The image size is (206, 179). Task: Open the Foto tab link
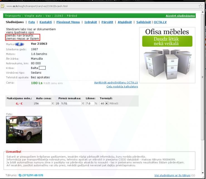pos(32,22)
